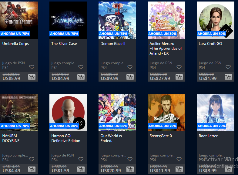This screenshot has height=175, width=238.
Task: Add The Silver Case to cart
Action: (x=81, y=77)
